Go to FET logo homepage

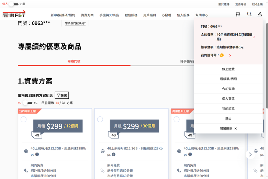[14, 14]
